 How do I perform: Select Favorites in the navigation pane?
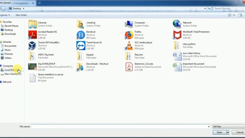(x=7, y=22)
